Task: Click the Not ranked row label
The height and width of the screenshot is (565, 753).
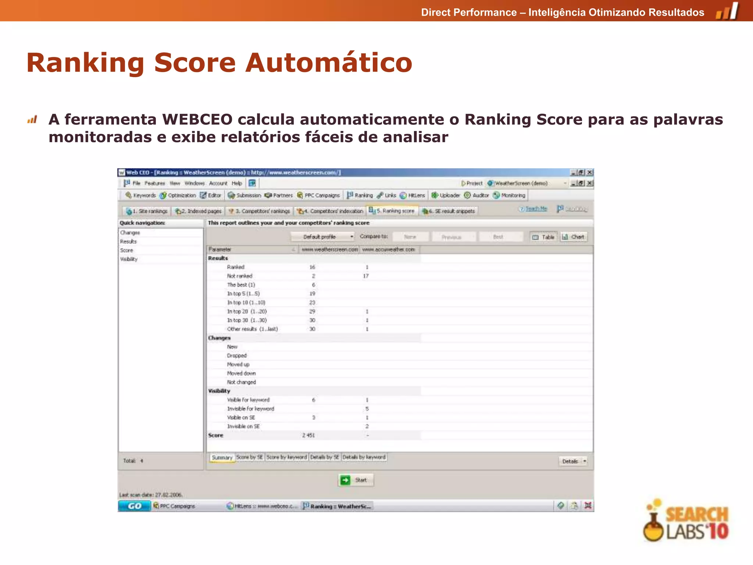Action: pos(240,276)
